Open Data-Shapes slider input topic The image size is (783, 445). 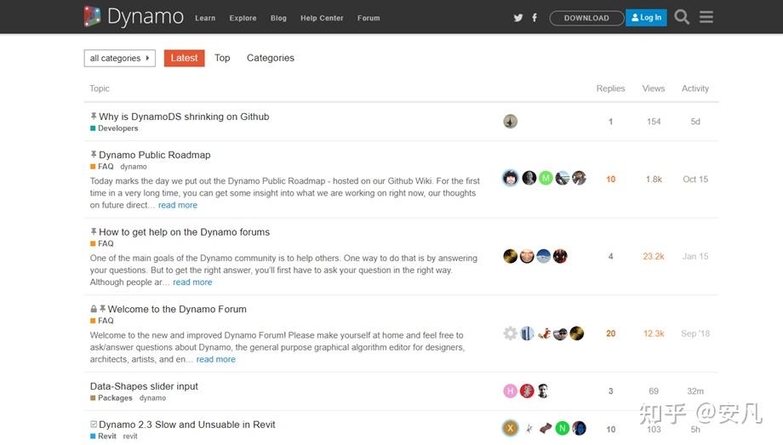click(144, 386)
